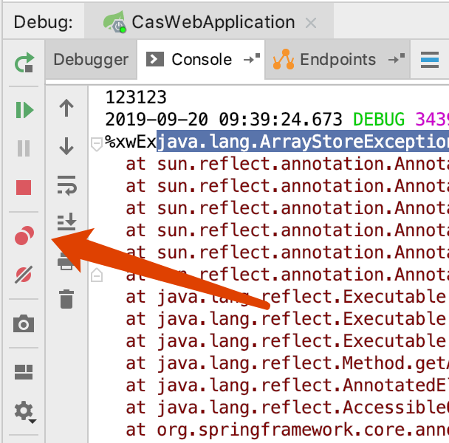The width and height of the screenshot is (449, 443).
Task: Switch to the Debugger tab
Action: click(x=91, y=60)
